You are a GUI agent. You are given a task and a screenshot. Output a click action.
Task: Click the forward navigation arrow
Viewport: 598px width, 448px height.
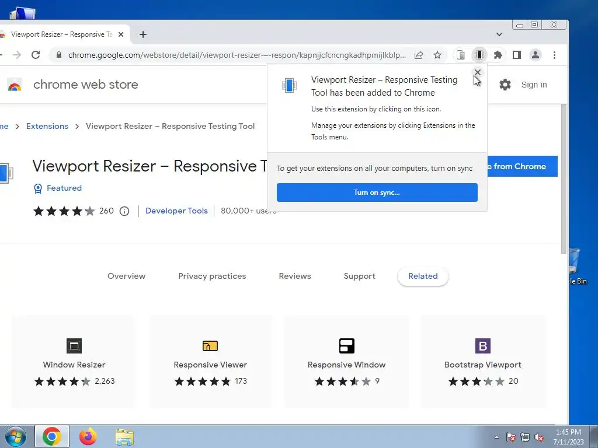[x=17, y=55]
